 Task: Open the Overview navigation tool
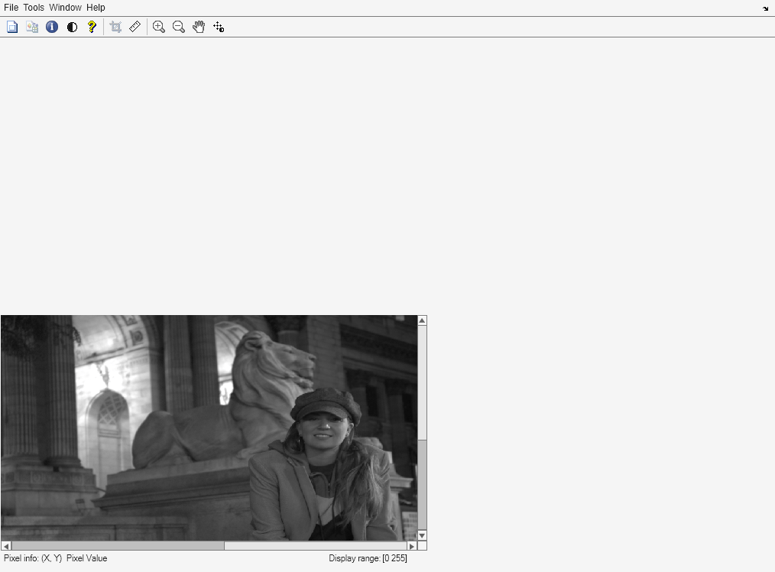pos(12,27)
